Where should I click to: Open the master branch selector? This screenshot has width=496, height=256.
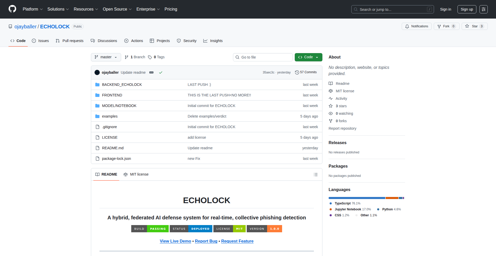[106, 57]
